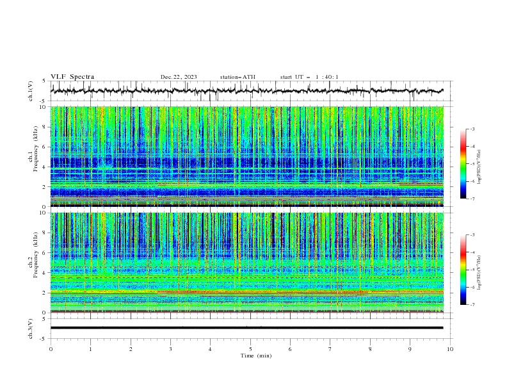Select the date text "Dec. 22, 2023"
Viewport: 507px width, 392px height.
point(179,77)
